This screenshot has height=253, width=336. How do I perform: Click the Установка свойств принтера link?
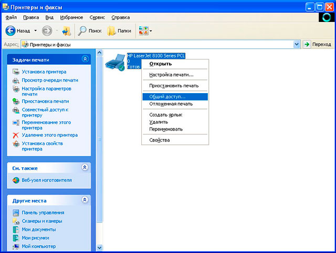(x=43, y=146)
